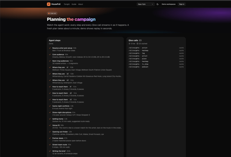Click the Agent steps heading
The width and height of the screenshot is (231, 157).
tap(54, 40)
